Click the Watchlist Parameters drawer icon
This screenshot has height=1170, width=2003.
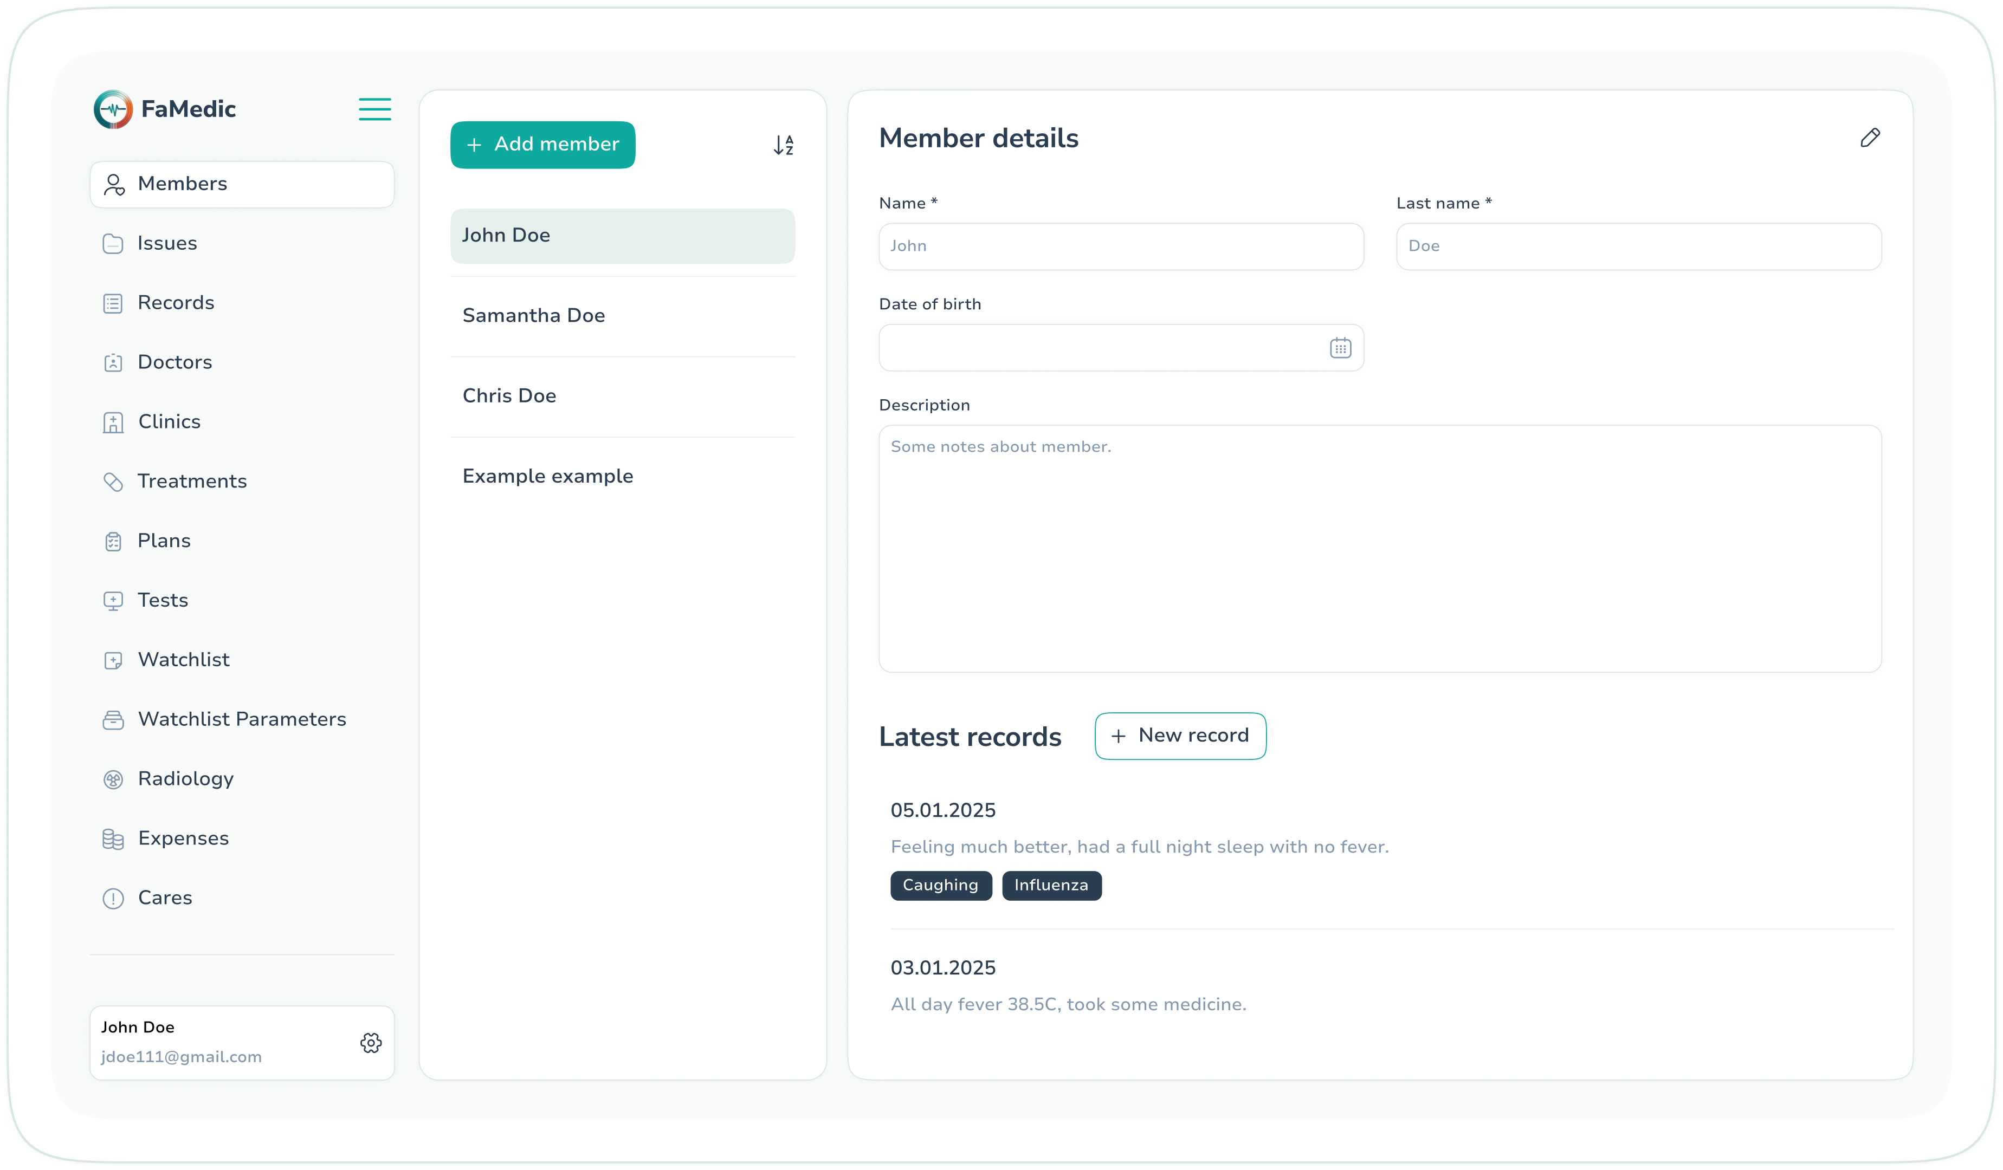[113, 720]
